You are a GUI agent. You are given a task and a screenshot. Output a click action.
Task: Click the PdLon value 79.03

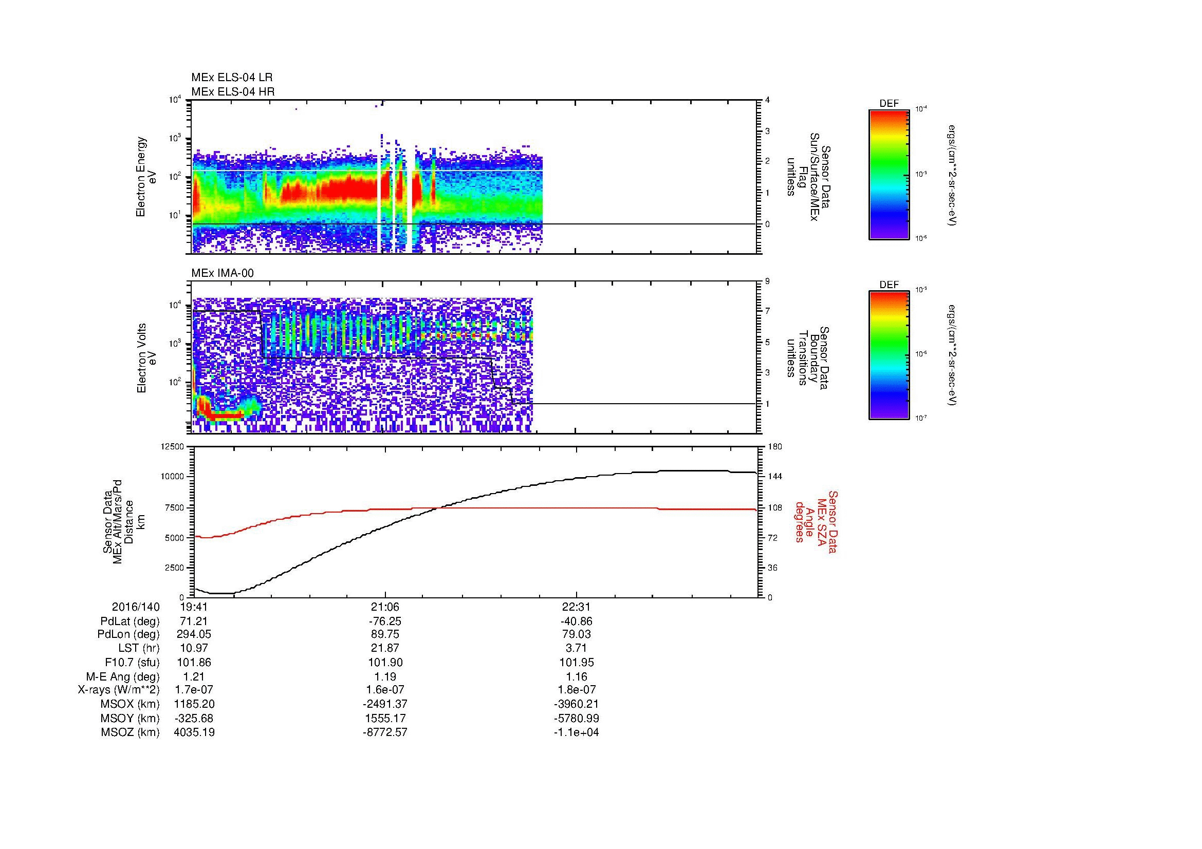(577, 634)
